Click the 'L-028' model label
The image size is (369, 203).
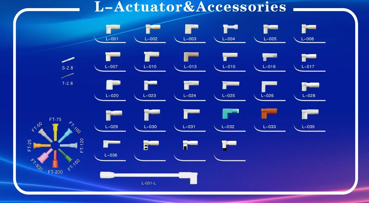point(309,95)
